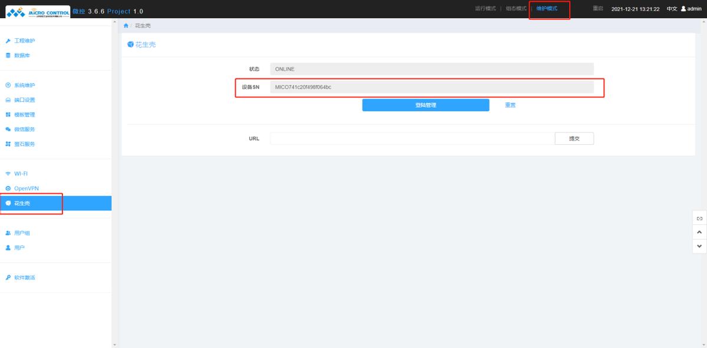Screen dimensions: 707x348
Task: Switch to 组态模式 configuration mode
Action: 516,9
